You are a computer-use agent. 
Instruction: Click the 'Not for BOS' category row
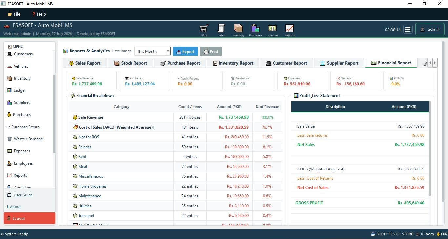[175, 137]
